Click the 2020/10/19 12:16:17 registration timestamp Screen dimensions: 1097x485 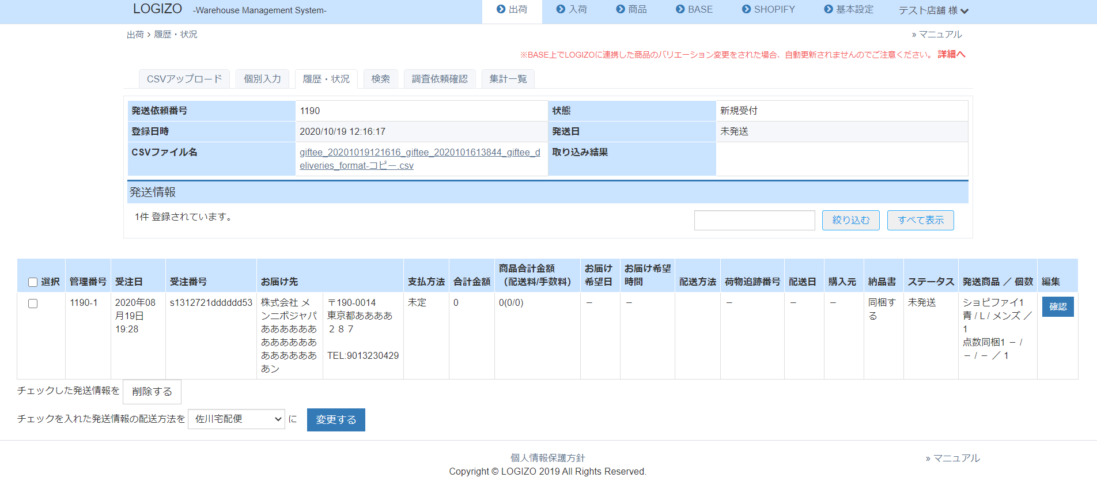pyautogui.click(x=342, y=131)
